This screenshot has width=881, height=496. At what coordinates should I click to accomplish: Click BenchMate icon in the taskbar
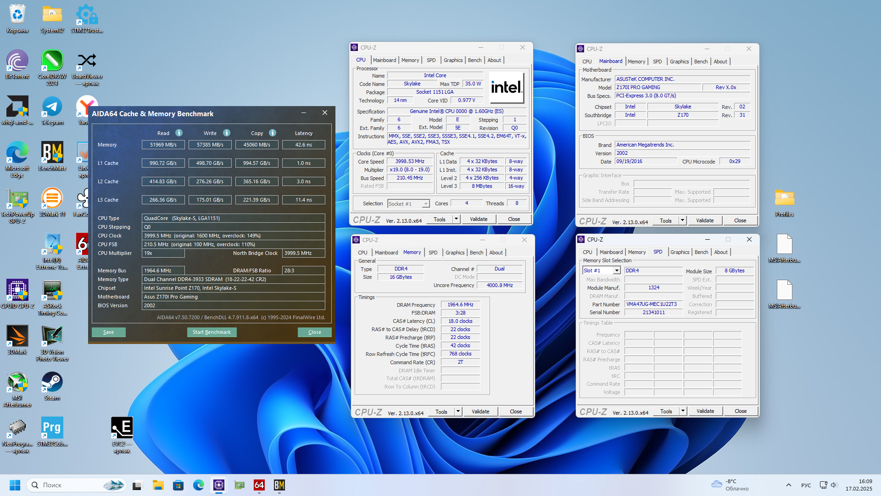click(x=279, y=485)
